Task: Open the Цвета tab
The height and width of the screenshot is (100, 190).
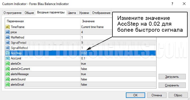Action: click(x=72, y=13)
